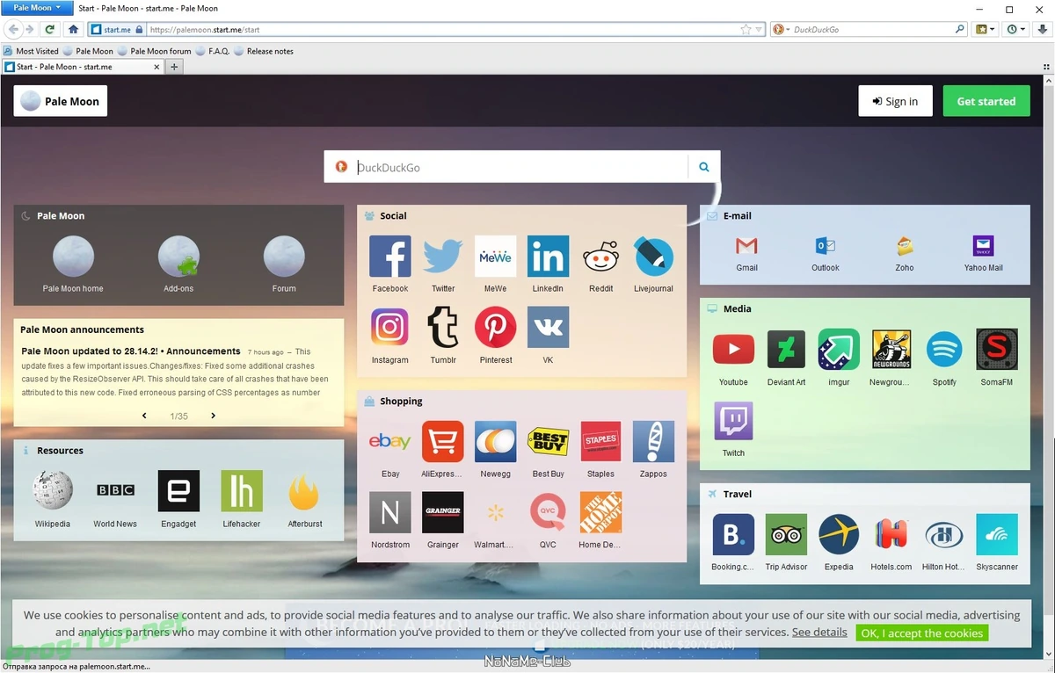Open the Youtube play icon
1055x673 pixels.
click(733, 350)
